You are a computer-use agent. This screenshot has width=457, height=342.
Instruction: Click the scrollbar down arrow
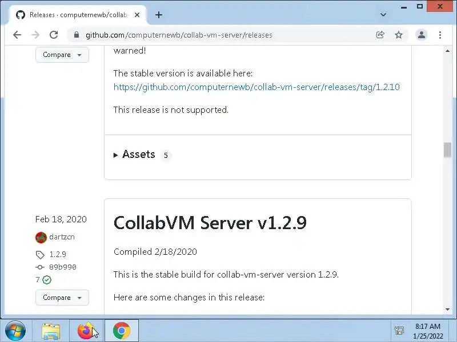tap(447, 310)
